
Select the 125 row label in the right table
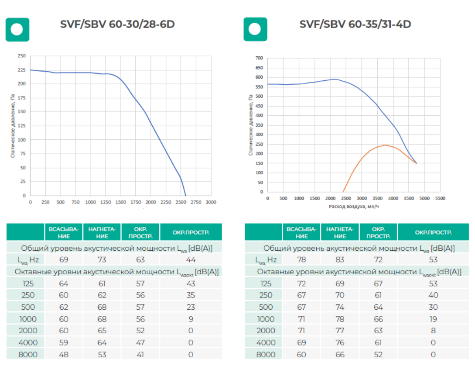[266, 283]
